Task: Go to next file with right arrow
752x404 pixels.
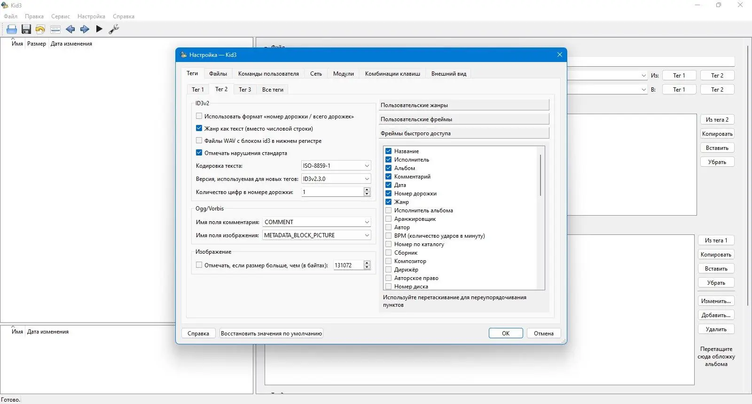Action: pyautogui.click(x=85, y=29)
